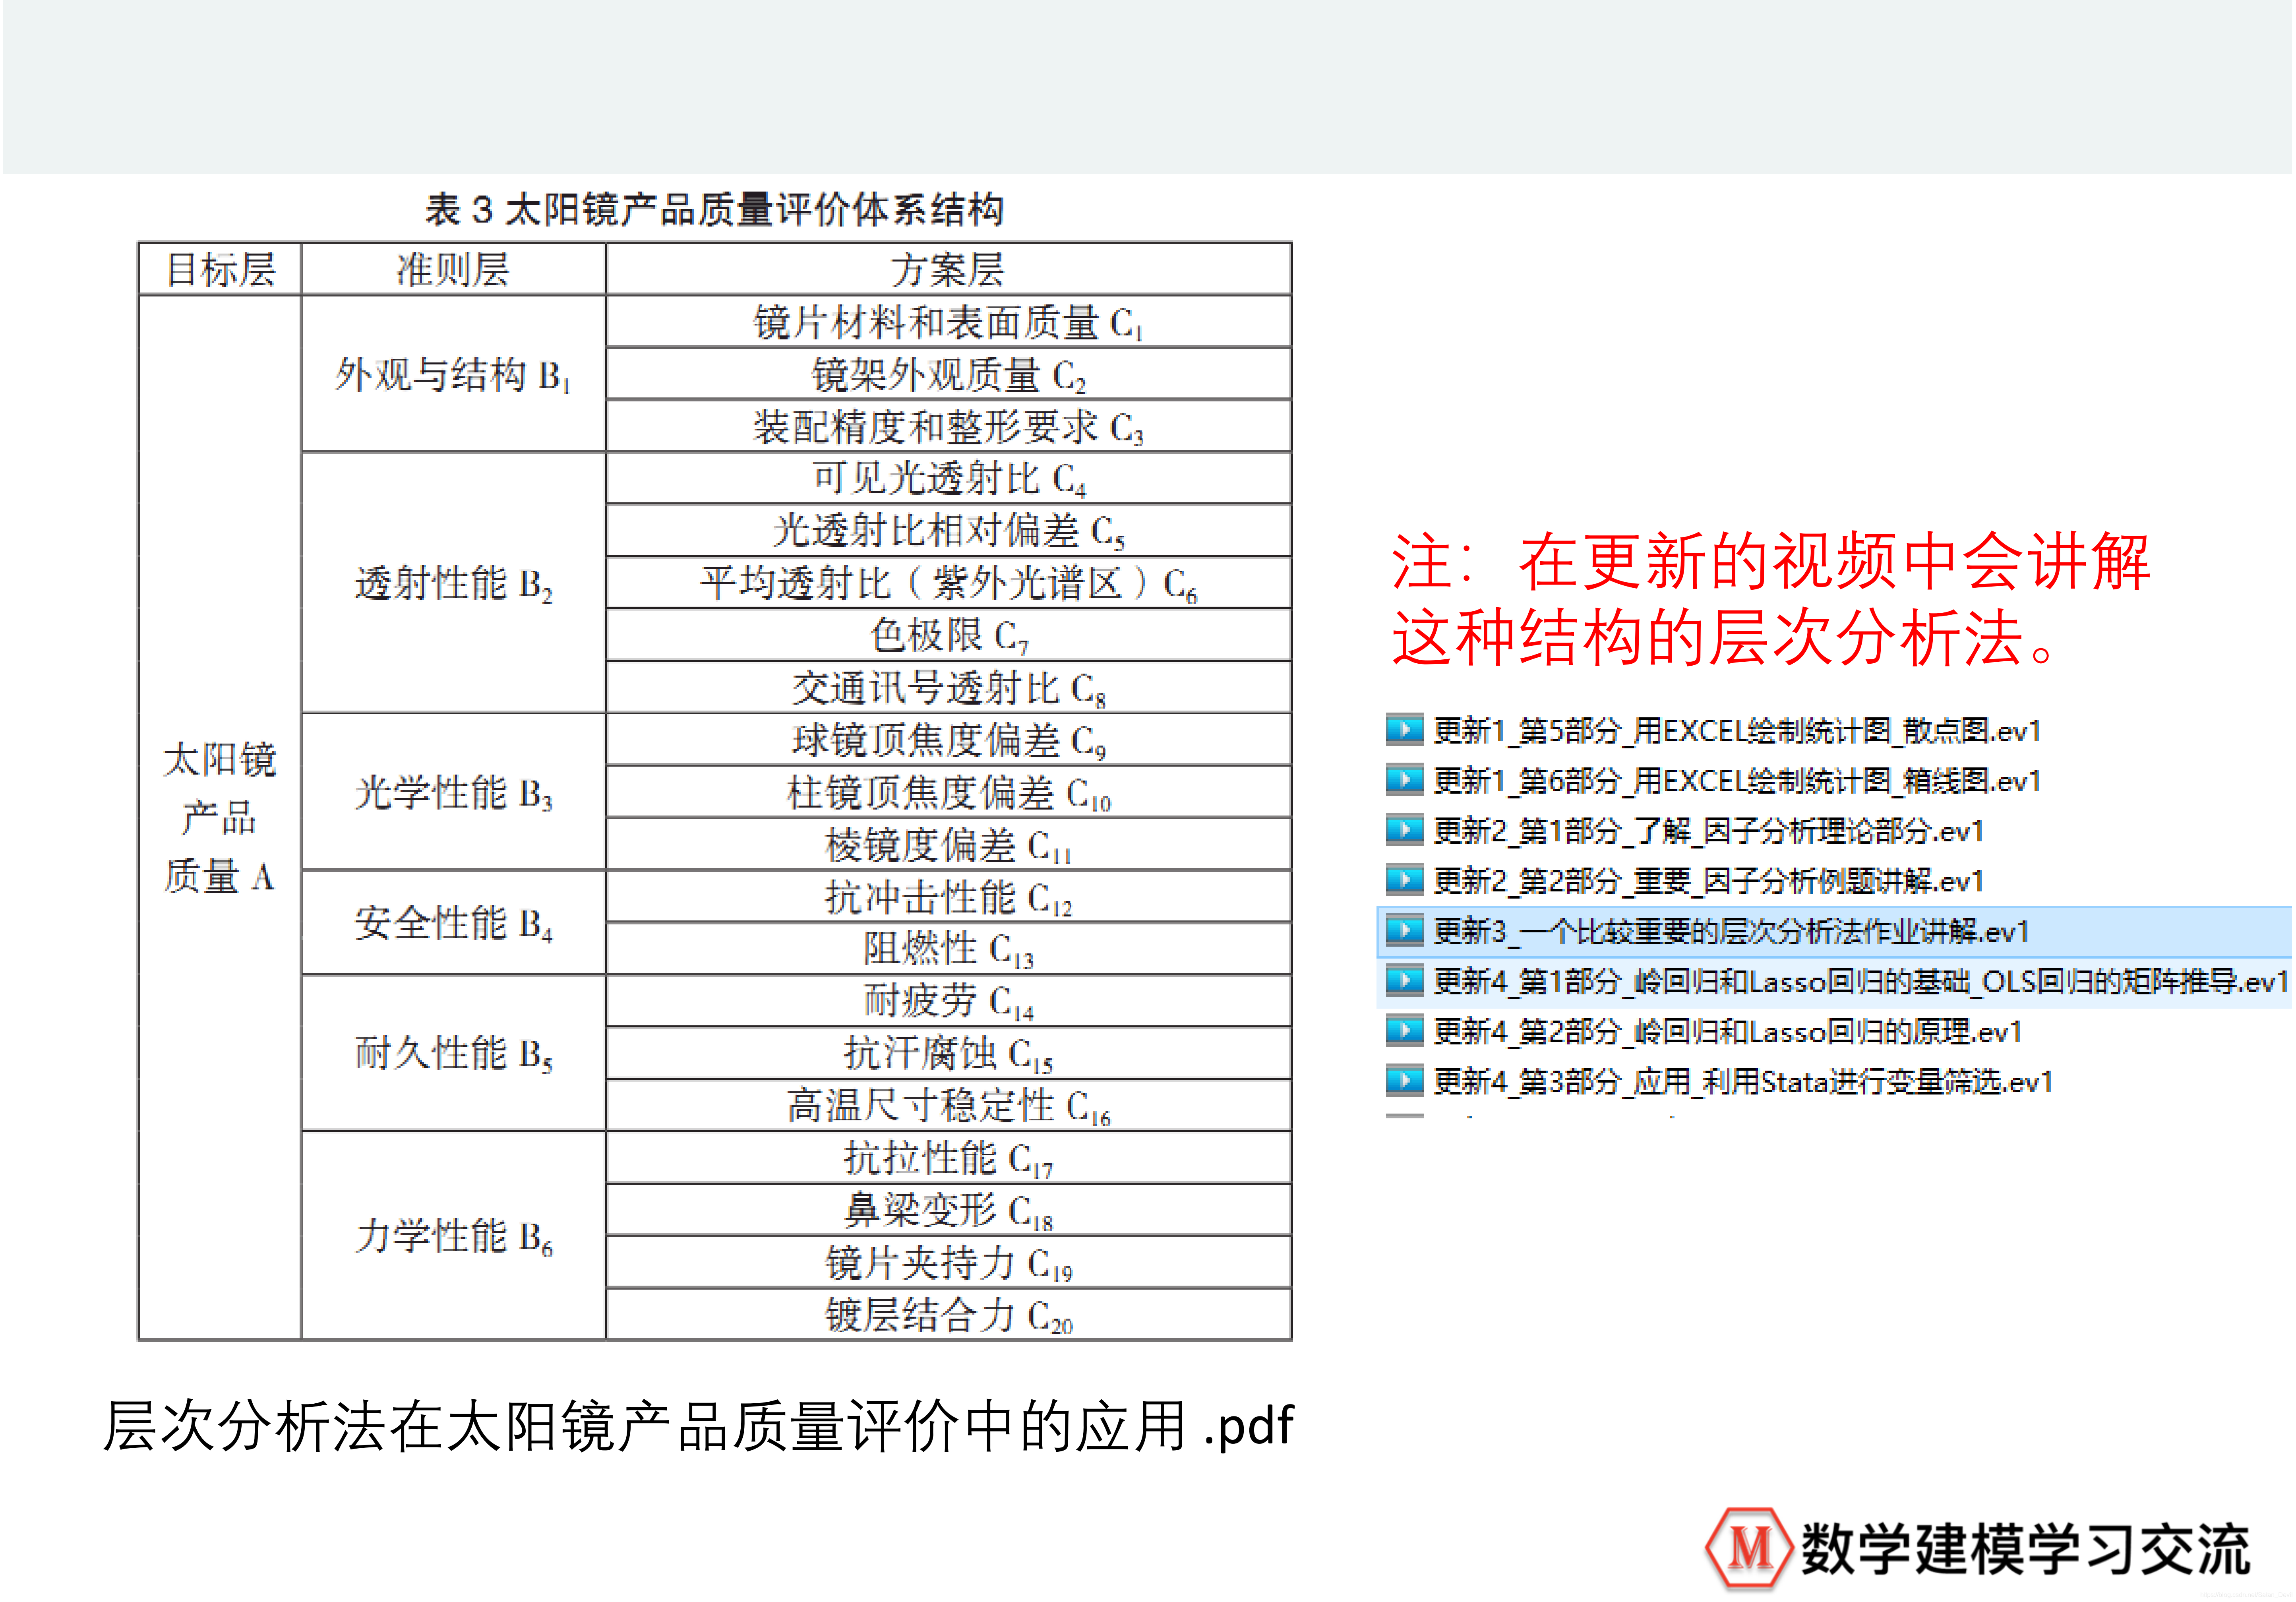Click cell 可见光透射比 C4
Image resolution: width=2296 pixels, height=1602 pixels.
point(948,478)
